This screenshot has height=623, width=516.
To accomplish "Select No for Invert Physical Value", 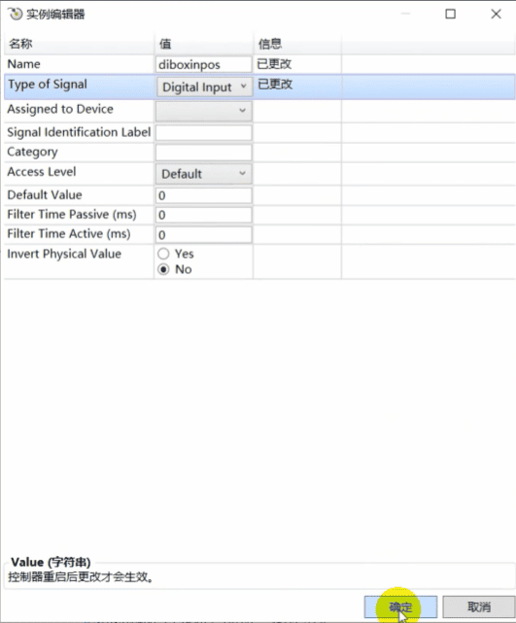I will point(163,269).
